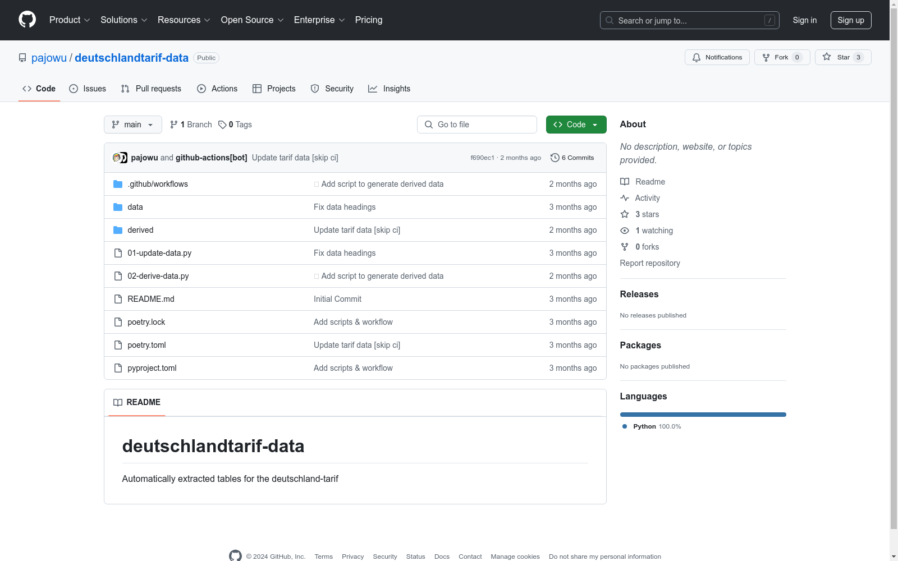Viewport: 898px width, 561px height.
Task: Click the GitHub logo in header
Action: [27, 20]
